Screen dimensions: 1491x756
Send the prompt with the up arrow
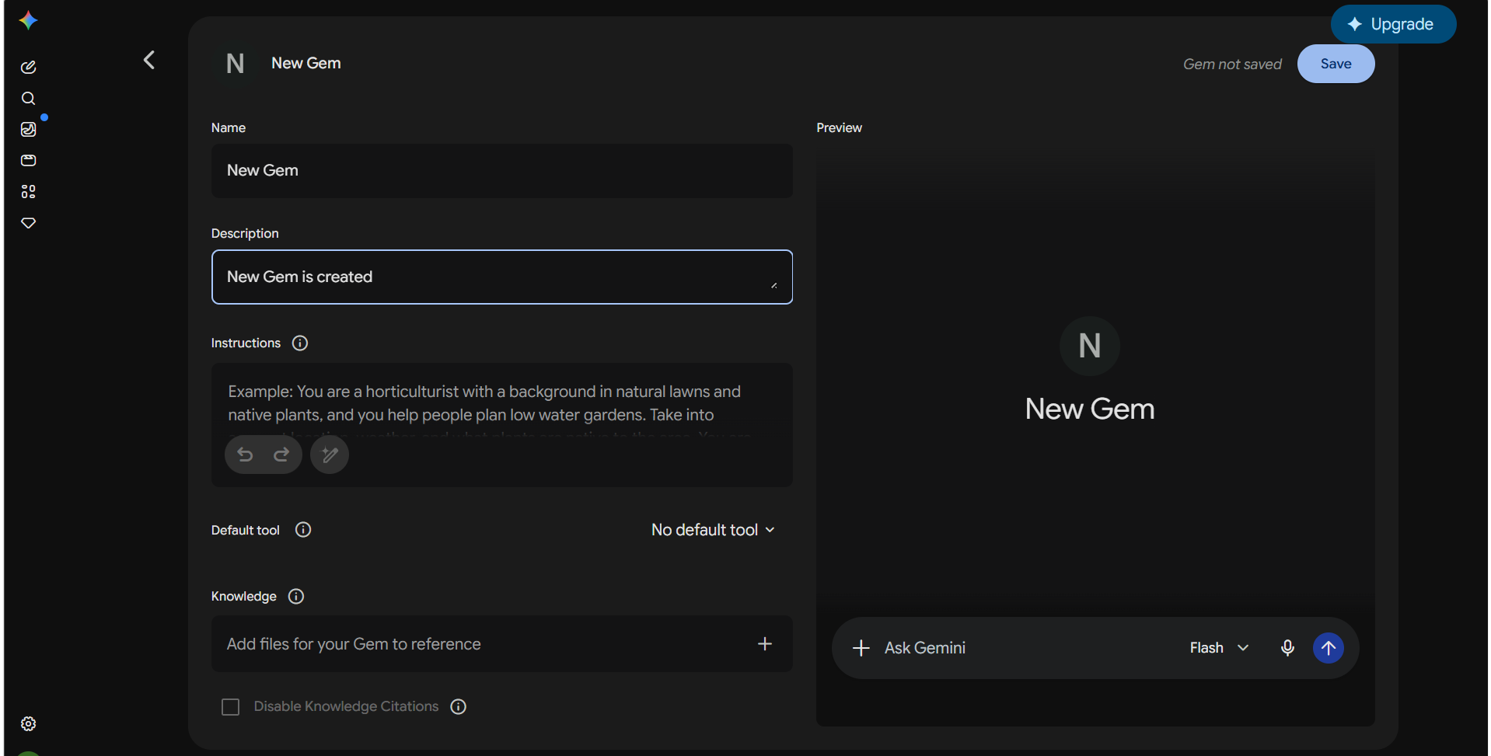click(x=1329, y=648)
